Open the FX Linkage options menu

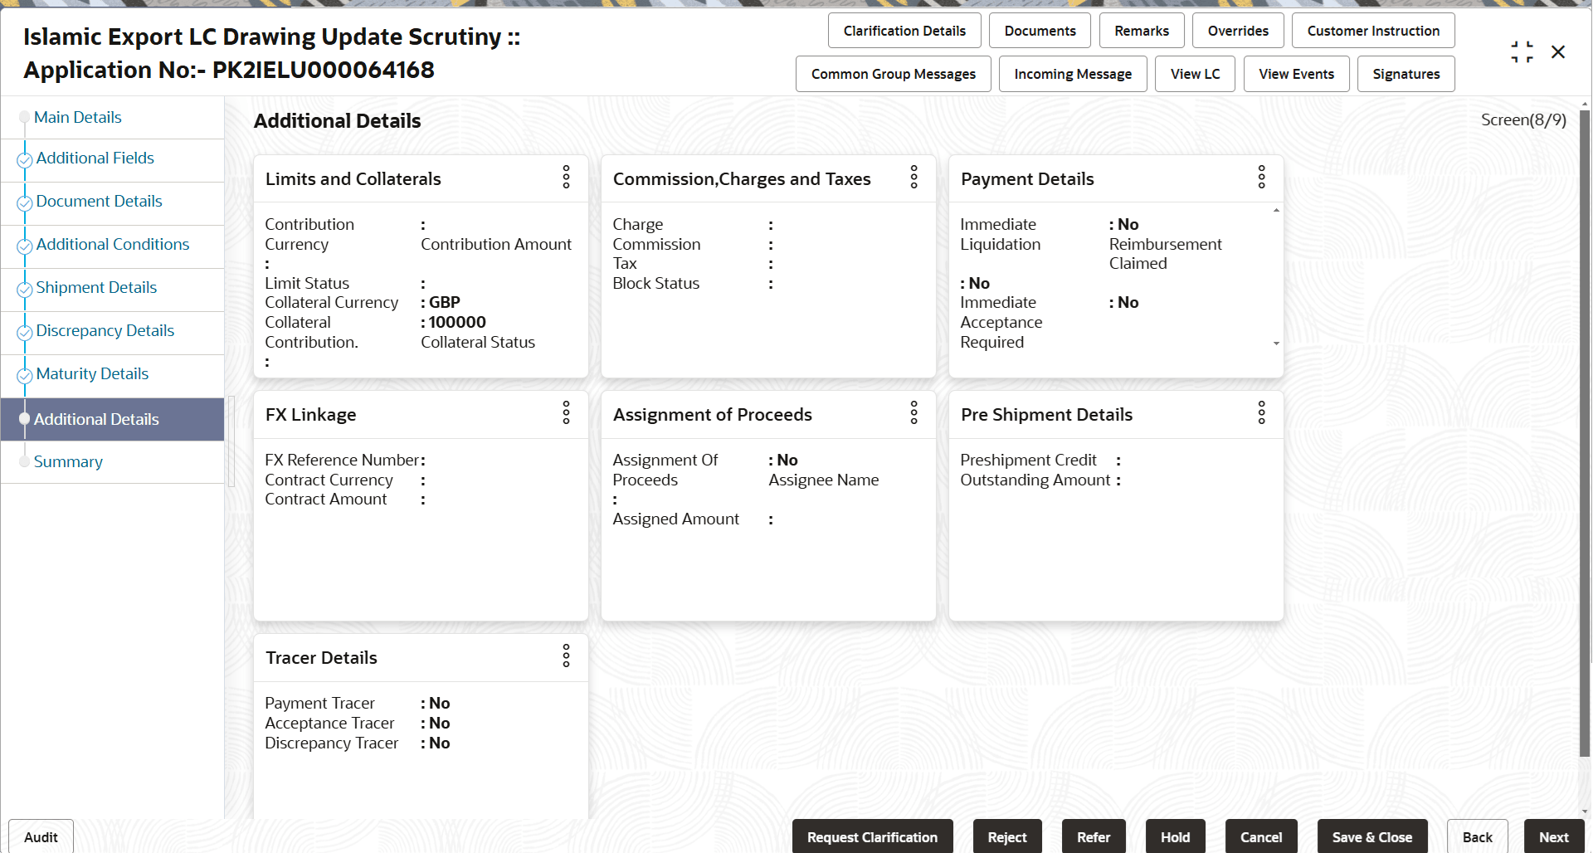(566, 413)
